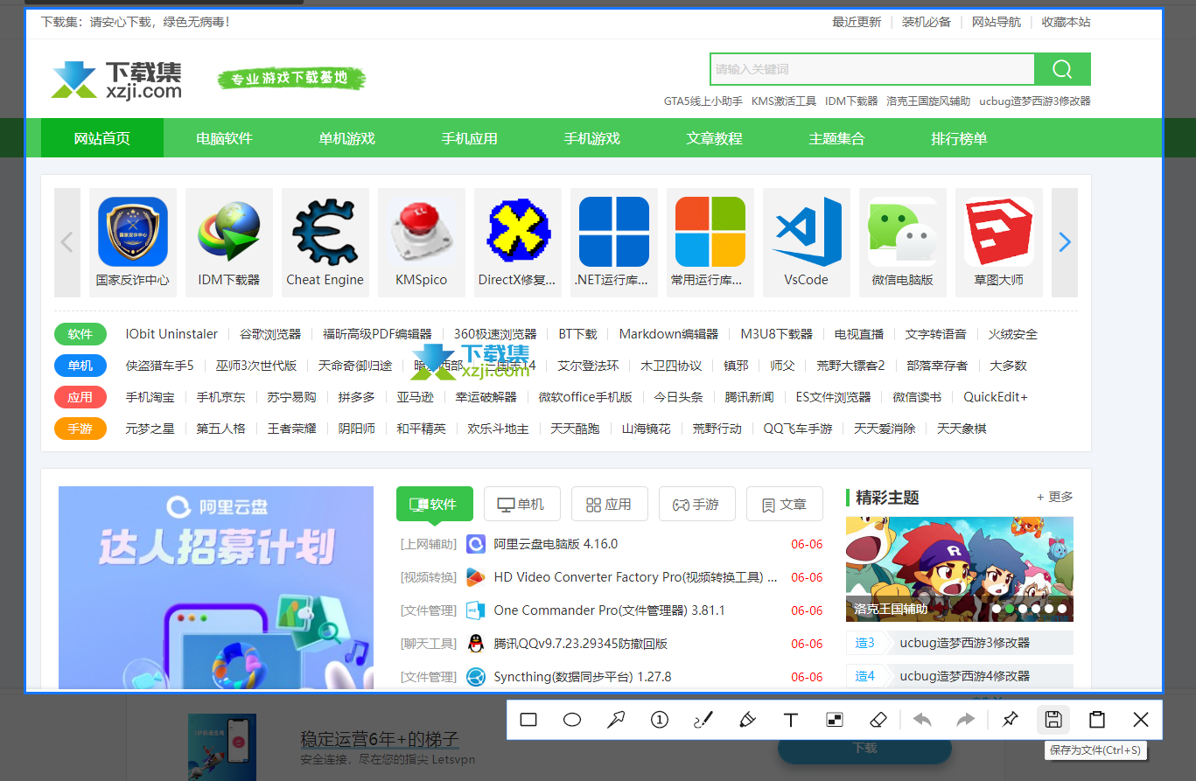Switch to the 手游 list tab
This screenshot has height=781, width=1196.
[x=697, y=504]
